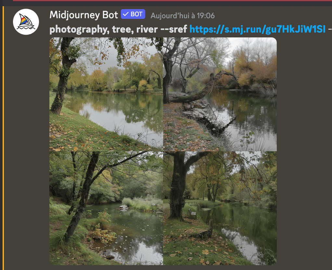Click the BOT tag label text

[136, 14]
